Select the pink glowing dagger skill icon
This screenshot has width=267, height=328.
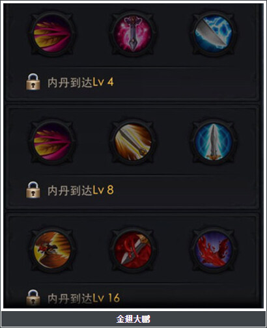(133, 33)
